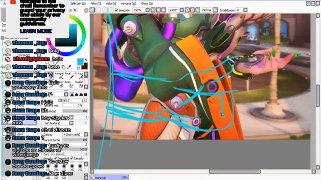Select brush size preset 350
The height and width of the screenshot is (180, 321).
coord(80,167)
